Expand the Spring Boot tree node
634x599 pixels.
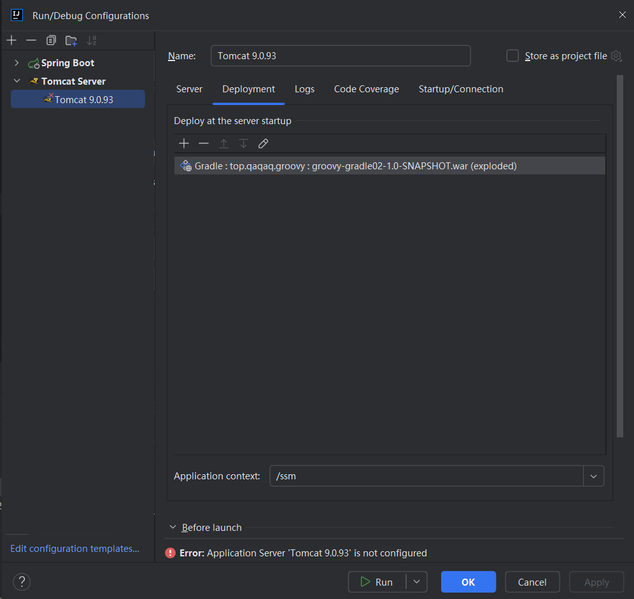[x=17, y=63]
